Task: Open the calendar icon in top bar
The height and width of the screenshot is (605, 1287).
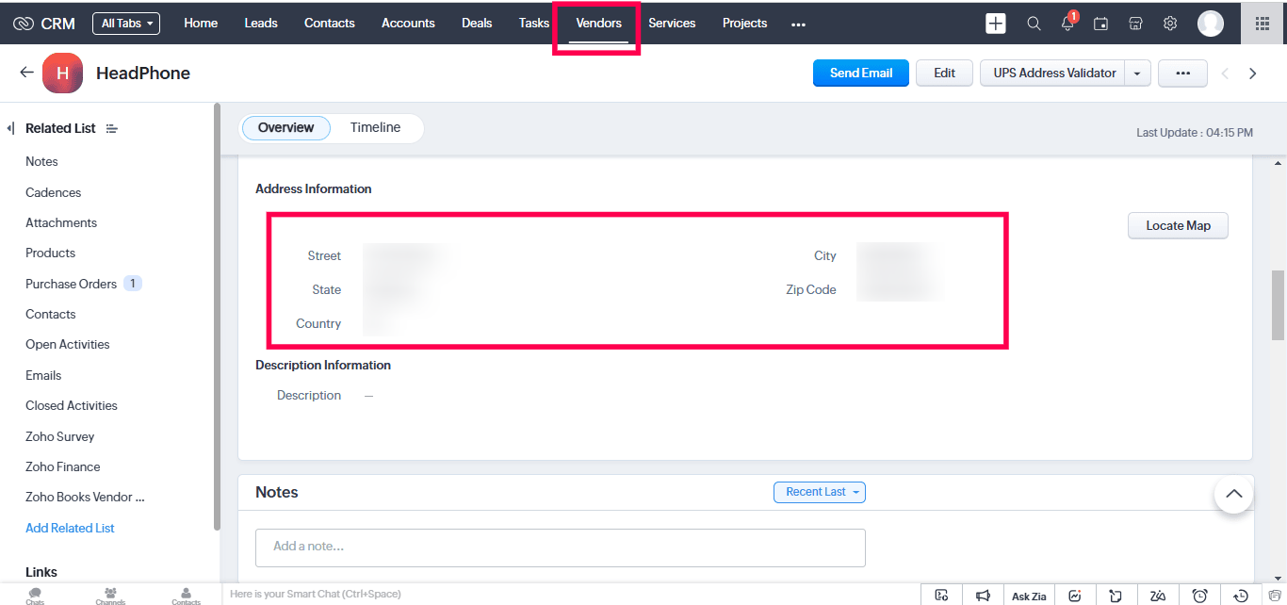Action: 1100,24
